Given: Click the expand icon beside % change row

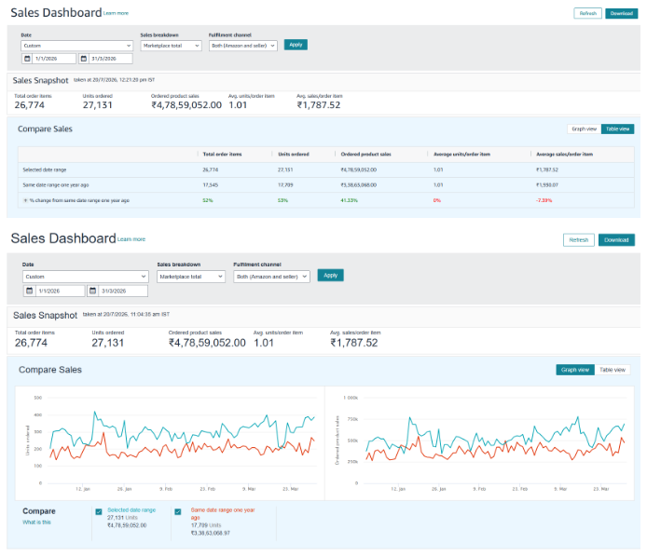Looking at the screenshot, I should point(25,200).
